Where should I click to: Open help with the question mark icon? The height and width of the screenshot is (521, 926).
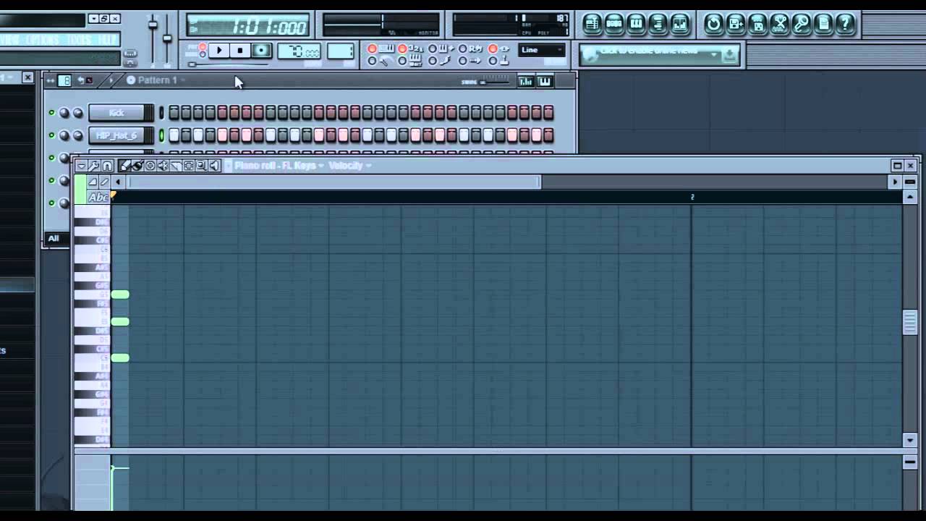point(845,24)
